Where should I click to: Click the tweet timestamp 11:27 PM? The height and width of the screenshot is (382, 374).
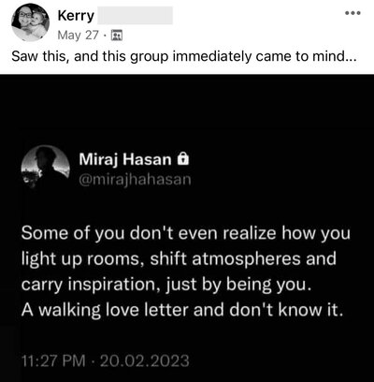click(x=53, y=360)
